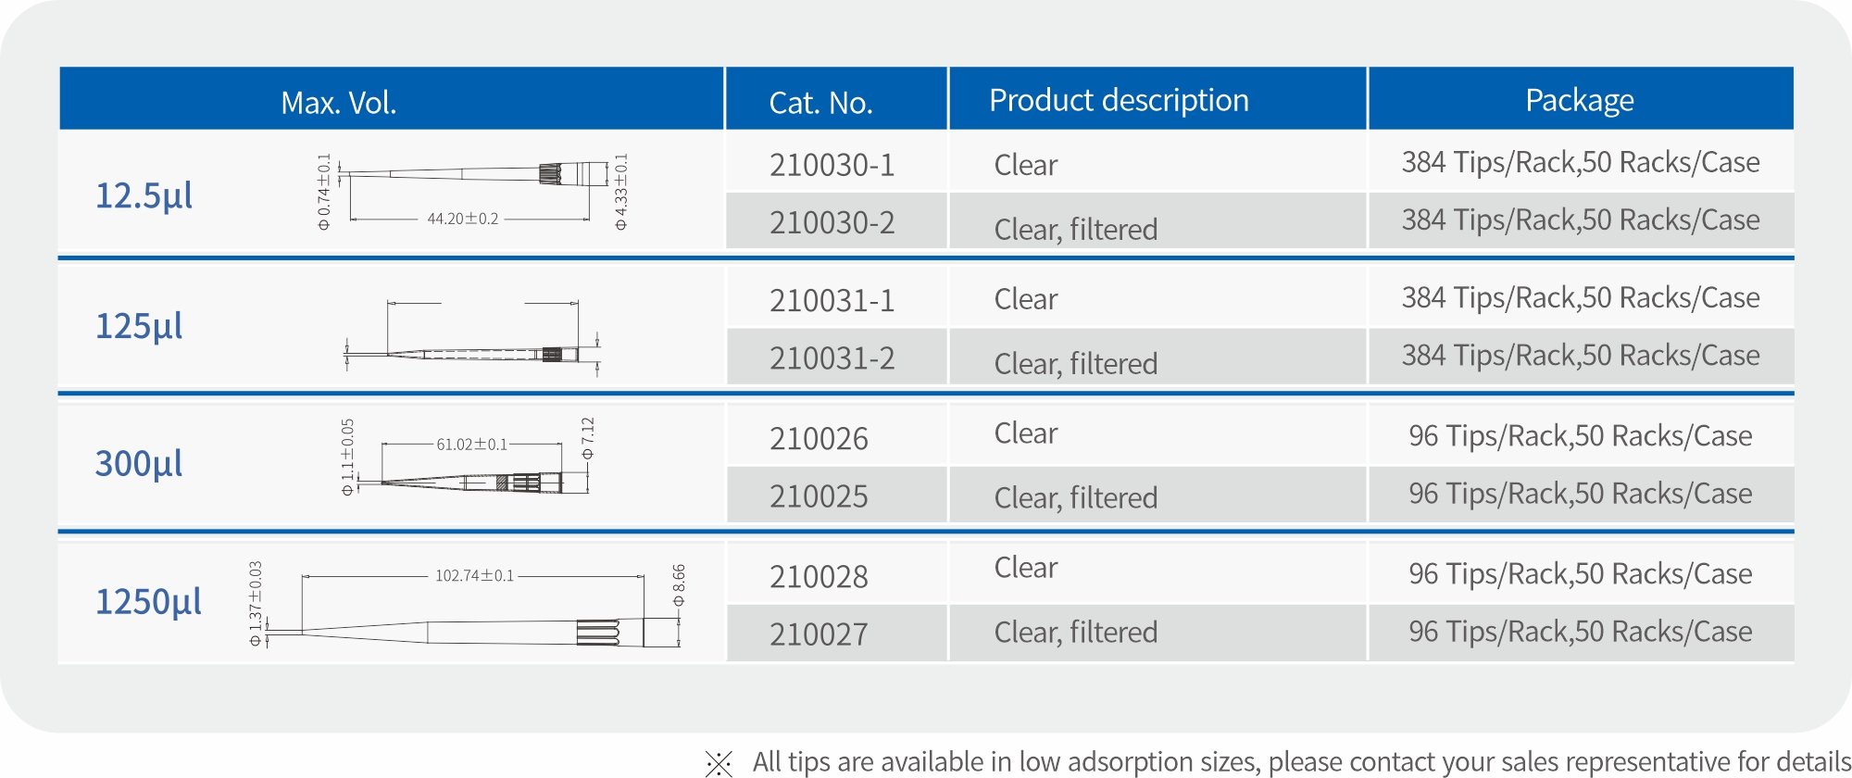Select catalog number 210031-2
1852x778 pixels.
click(x=832, y=358)
